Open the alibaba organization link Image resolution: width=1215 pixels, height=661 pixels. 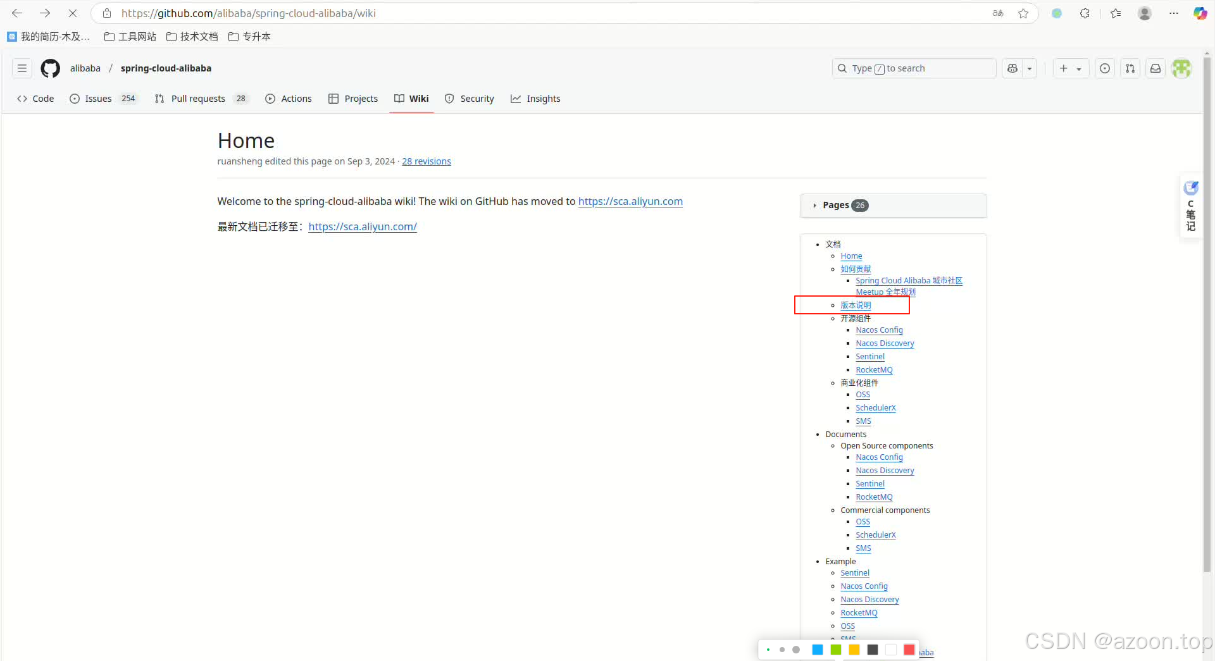pos(85,68)
